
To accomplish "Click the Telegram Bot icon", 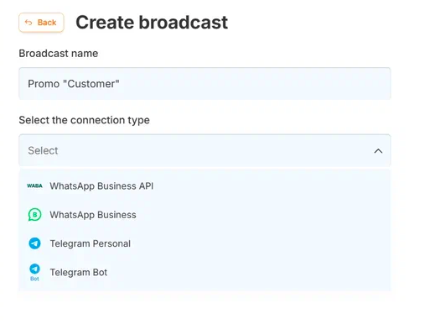I will (34, 272).
